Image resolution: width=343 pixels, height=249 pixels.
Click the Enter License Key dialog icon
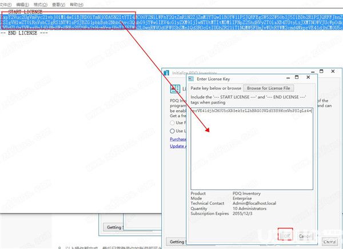tap(191, 79)
